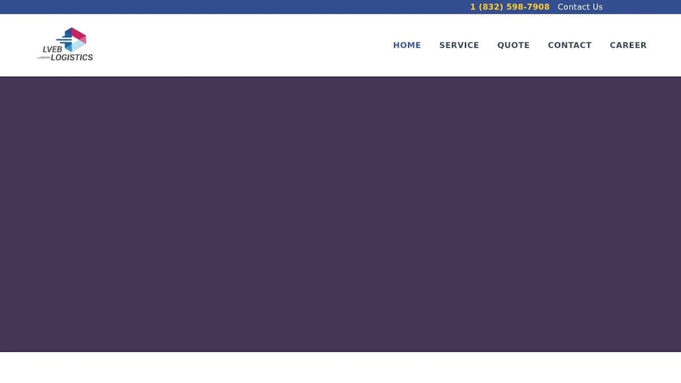Click the dark purple hero banner
Screen dimensions: 681x383
click(x=340, y=214)
